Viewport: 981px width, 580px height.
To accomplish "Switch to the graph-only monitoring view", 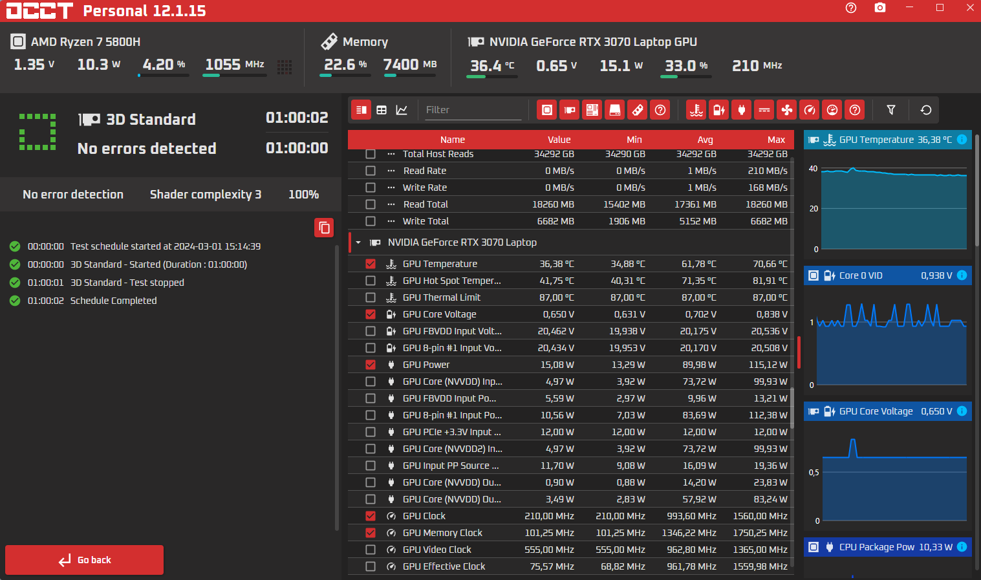I will 402,110.
